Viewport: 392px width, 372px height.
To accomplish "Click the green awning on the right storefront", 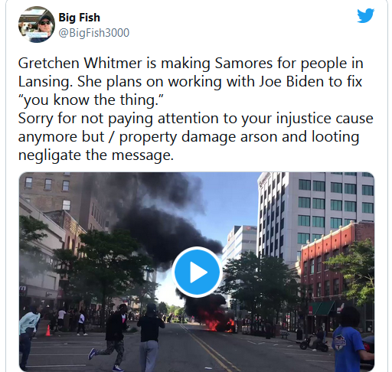I will (x=322, y=308).
